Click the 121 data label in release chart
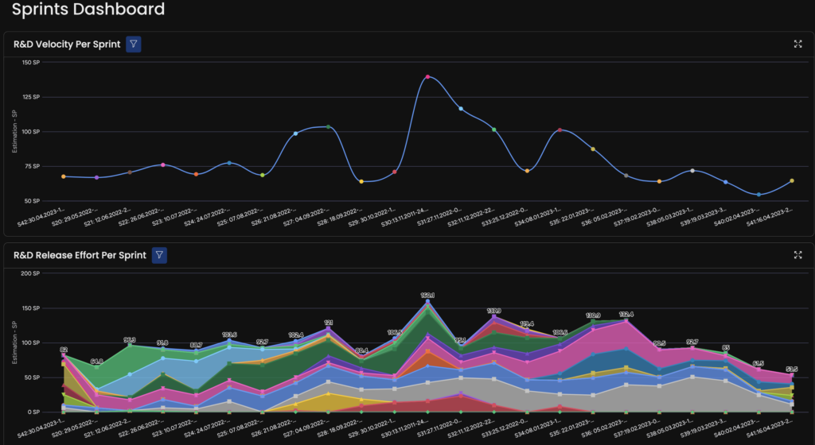The width and height of the screenshot is (815, 445). pos(328,323)
